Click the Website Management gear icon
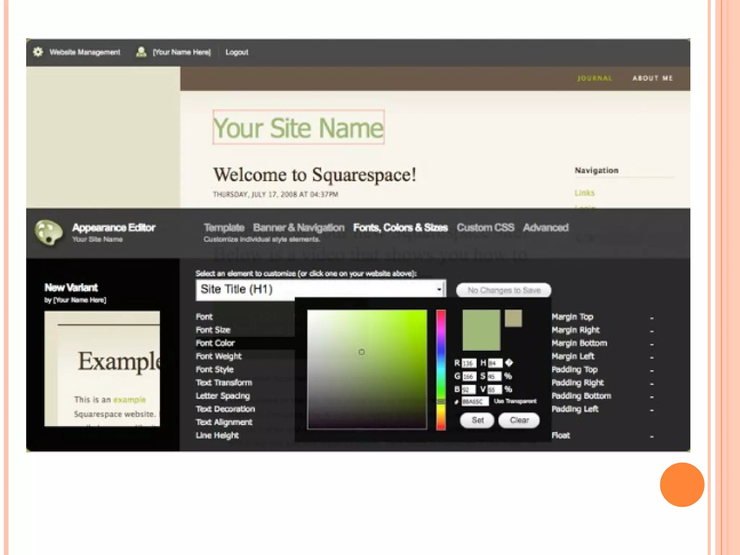740x555 pixels. [x=38, y=52]
